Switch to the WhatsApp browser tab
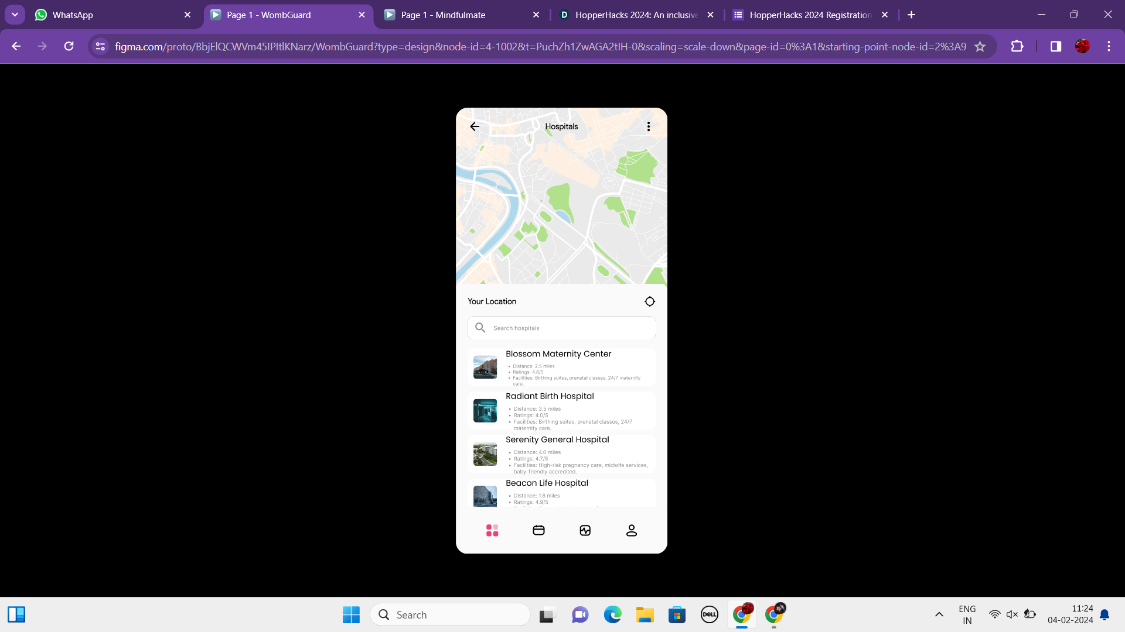The height and width of the screenshot is (632, 1125). (x=73, y=15)
